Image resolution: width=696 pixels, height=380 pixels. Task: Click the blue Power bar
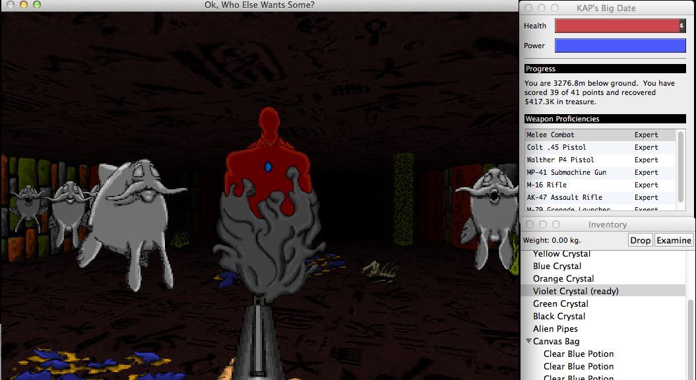pyautogui.click(x=619, y=46)
